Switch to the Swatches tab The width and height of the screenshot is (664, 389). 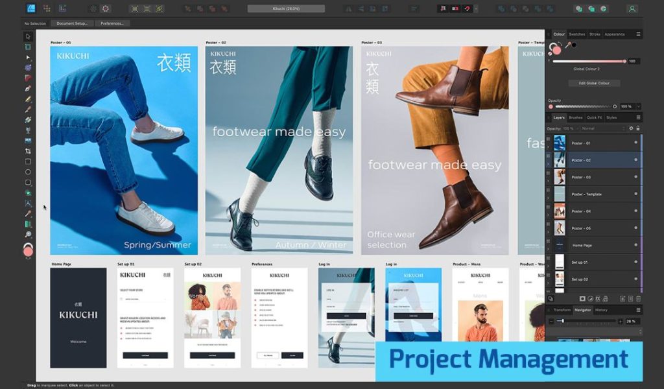576,34
